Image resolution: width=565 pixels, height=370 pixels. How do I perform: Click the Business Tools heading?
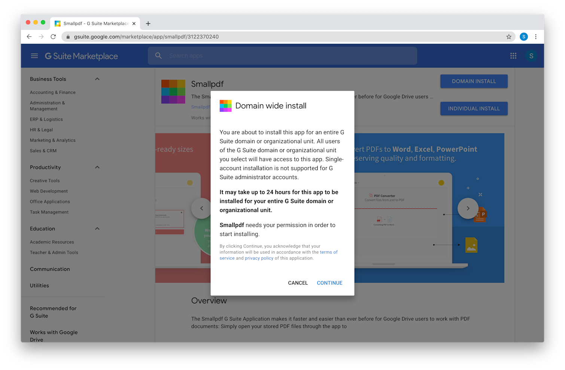pos(48,79)
